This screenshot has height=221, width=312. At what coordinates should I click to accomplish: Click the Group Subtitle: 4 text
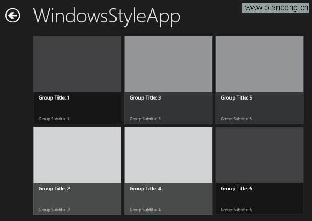[x=145, y=210]
